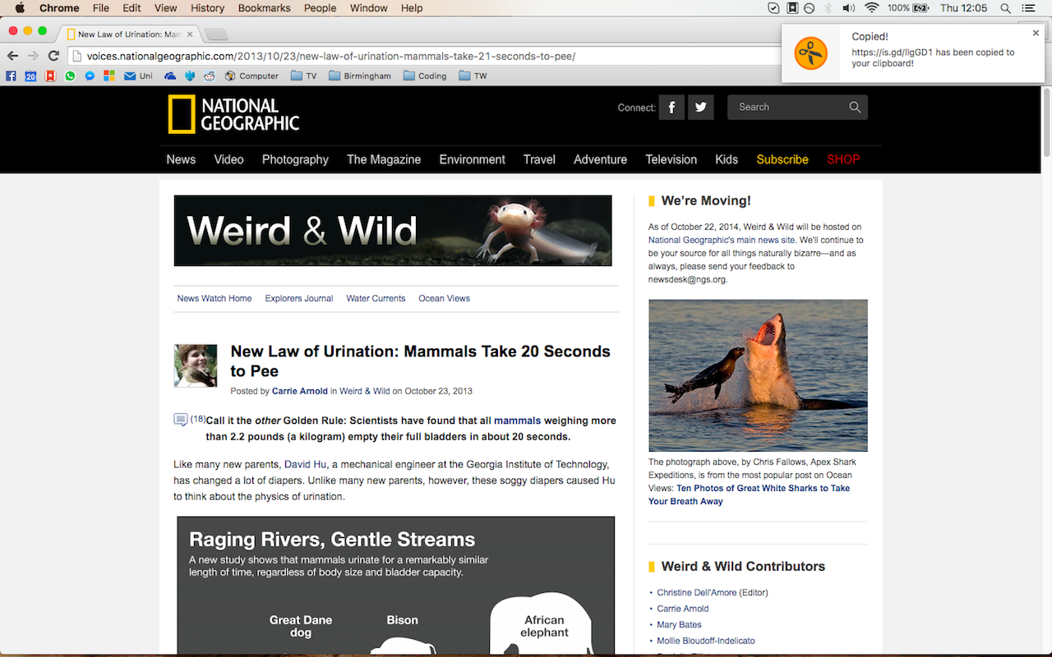Click the scissors icon in the Copied notification

click(810, 53)
